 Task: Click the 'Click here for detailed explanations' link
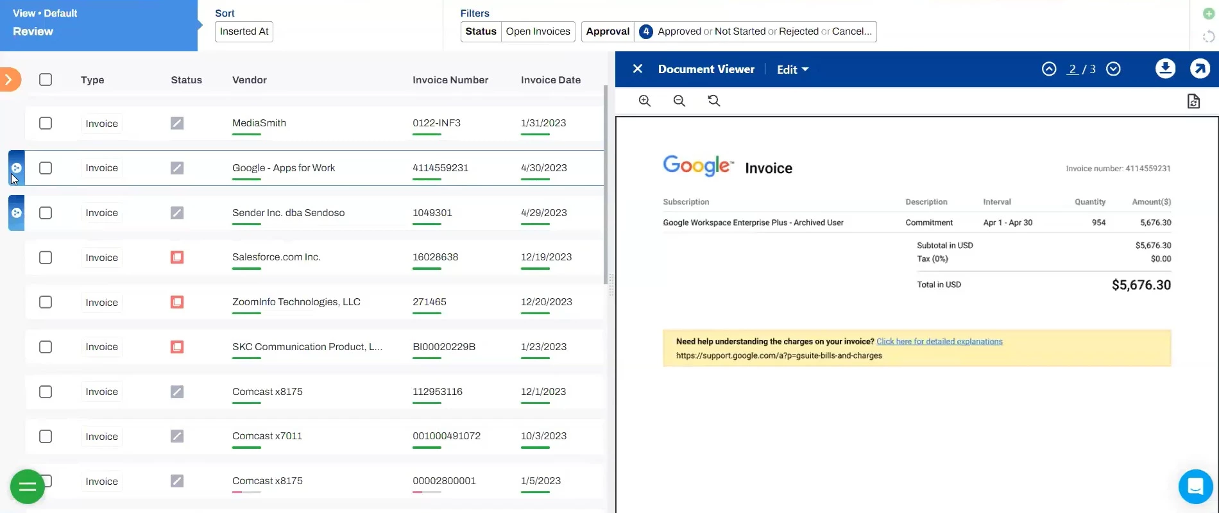tap(939, 342)
